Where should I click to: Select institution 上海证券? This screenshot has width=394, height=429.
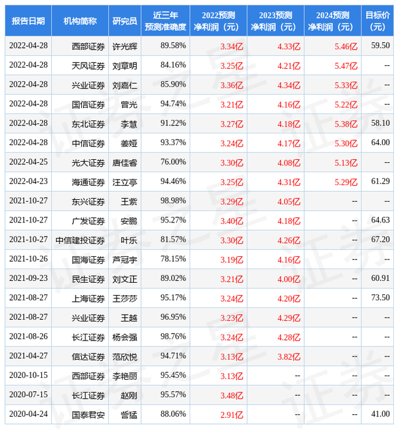click(x=88, y=299)
